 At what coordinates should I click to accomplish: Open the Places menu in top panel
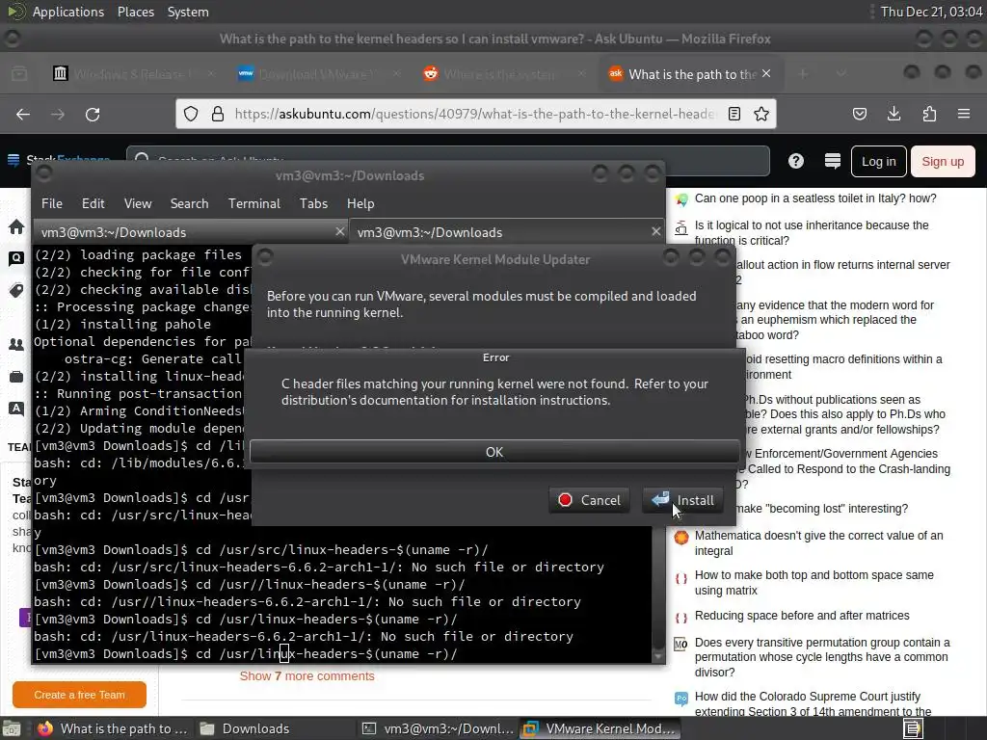click(x=135, y=12)
